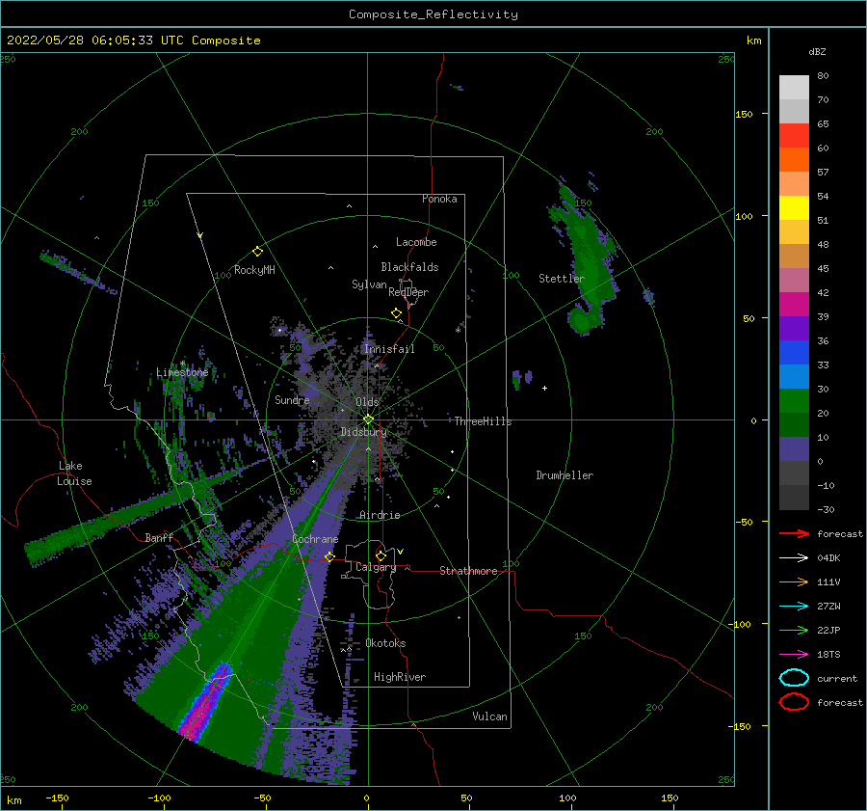The height and width of the screenshot is (811, 867).
Task: Click the yellow diamond marker above Calgary
Action: (381, 555)
